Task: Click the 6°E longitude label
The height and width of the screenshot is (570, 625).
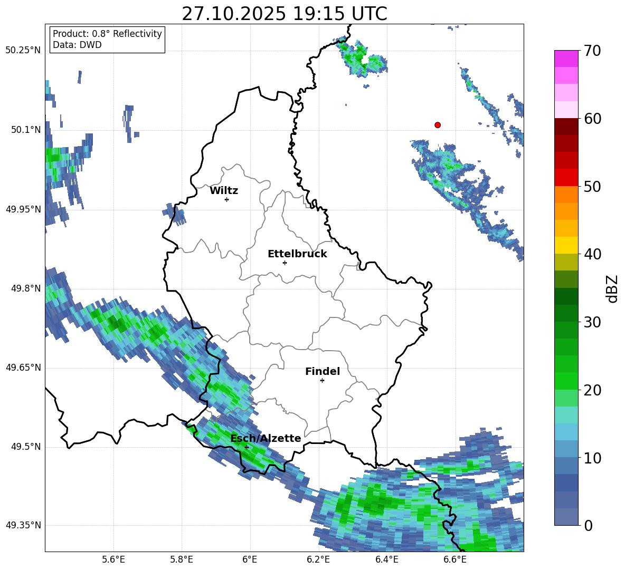Action: tap(250, 559)
